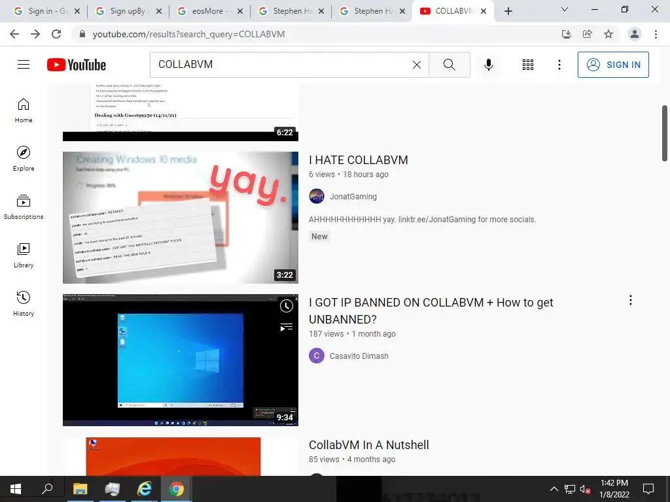
Task: Click JonatGaming channel avatar
Action: (317, 196)
